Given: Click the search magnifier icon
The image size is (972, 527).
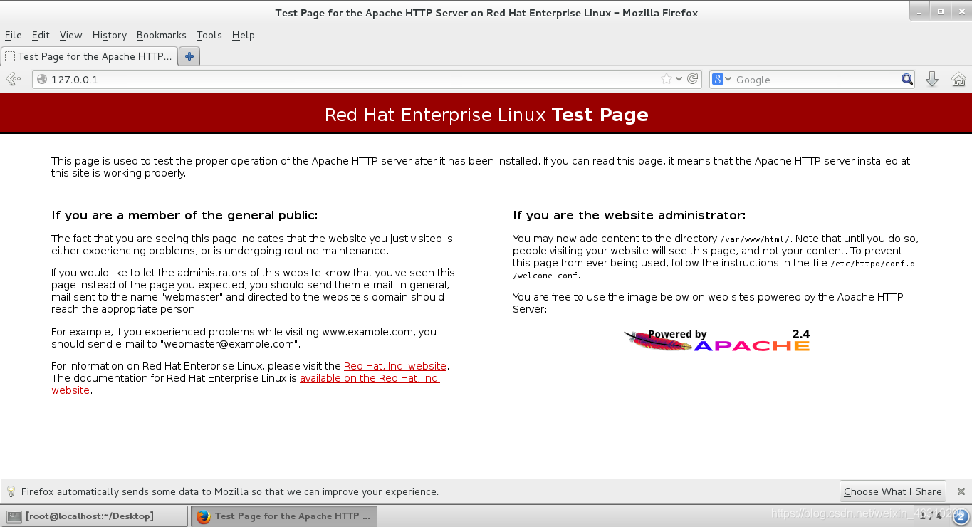Looking at the screenshot, I should pos(906,79).
